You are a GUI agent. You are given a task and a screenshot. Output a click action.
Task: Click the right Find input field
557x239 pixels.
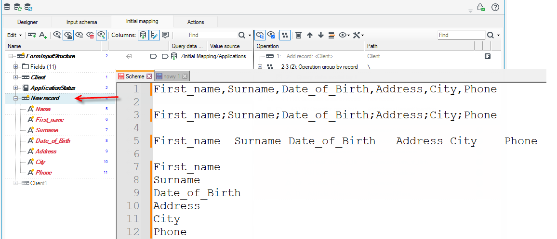461,35
